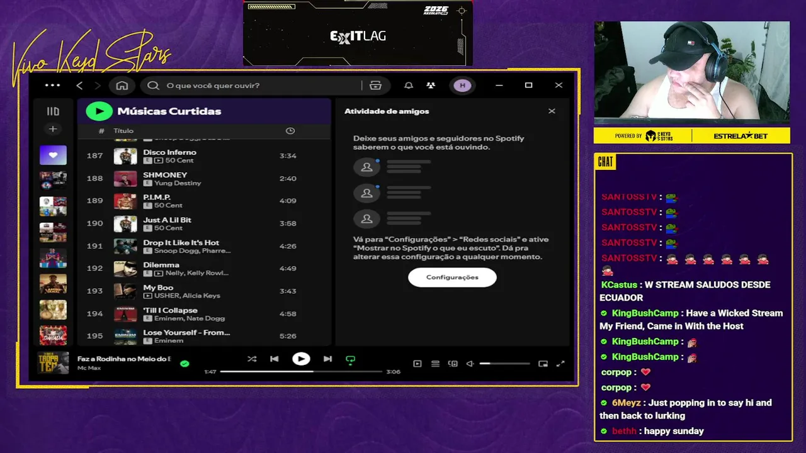Maximize the Spotify window

[528, 86]
